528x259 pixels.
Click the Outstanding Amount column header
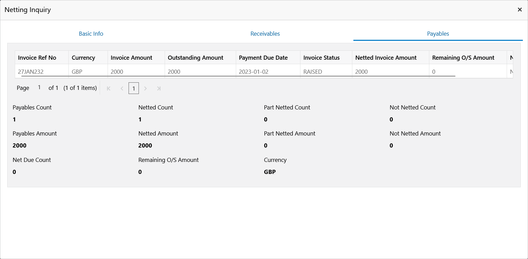coord(200,58)
